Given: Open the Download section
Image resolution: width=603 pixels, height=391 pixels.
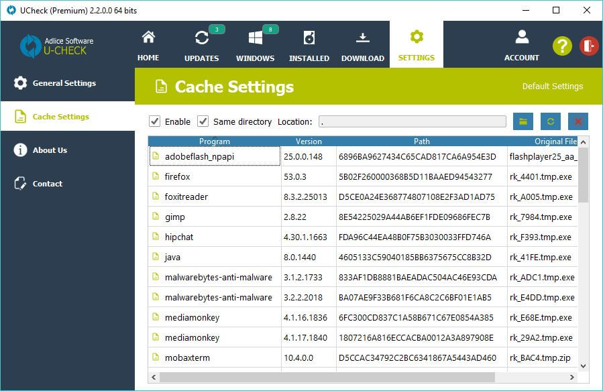Looking at the screenshot, I should [362, 45].
